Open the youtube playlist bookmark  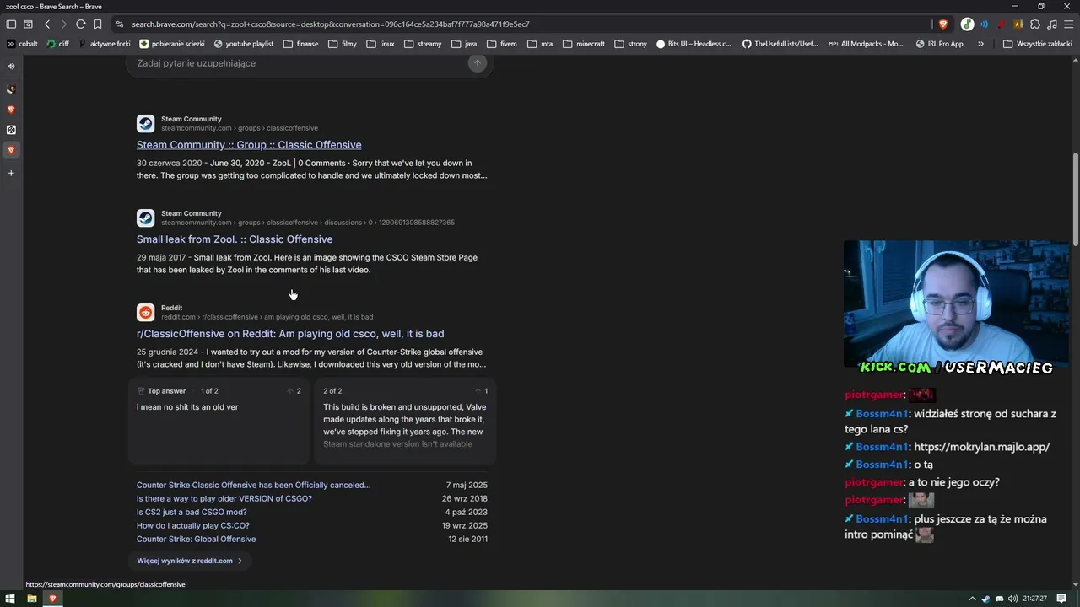point(244,44)
